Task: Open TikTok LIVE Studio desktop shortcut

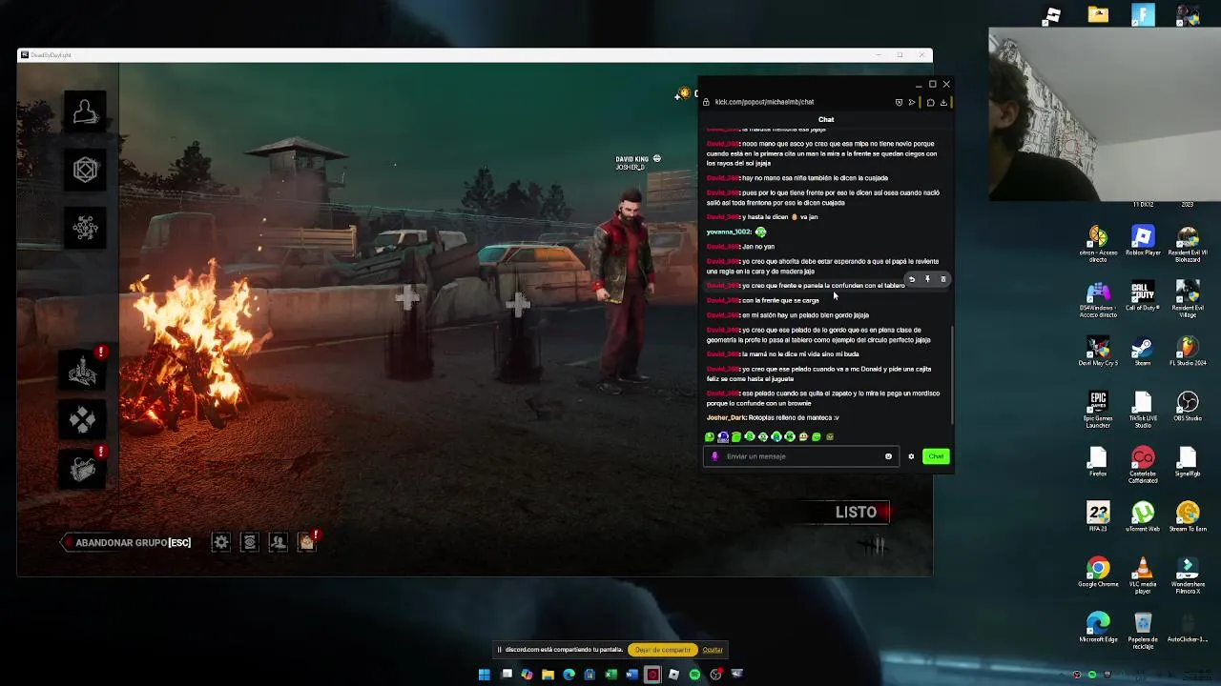Action: pos(1143,409)
